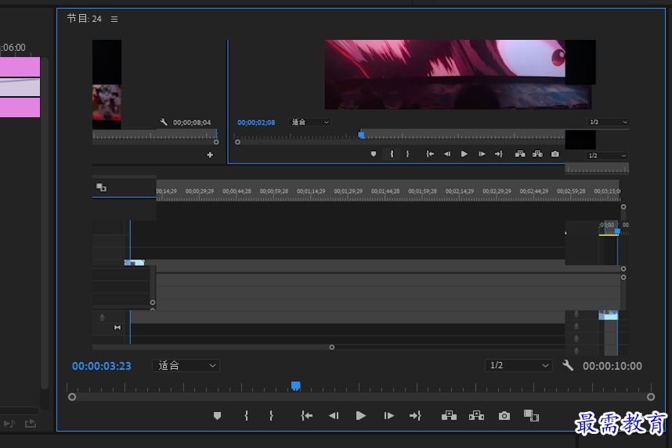
Task: Click the nested timeline nest toggle icon
Action: [101, 188]
